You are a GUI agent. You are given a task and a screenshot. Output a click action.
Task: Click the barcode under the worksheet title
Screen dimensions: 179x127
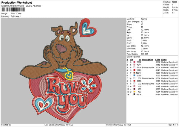pos(13,10)
